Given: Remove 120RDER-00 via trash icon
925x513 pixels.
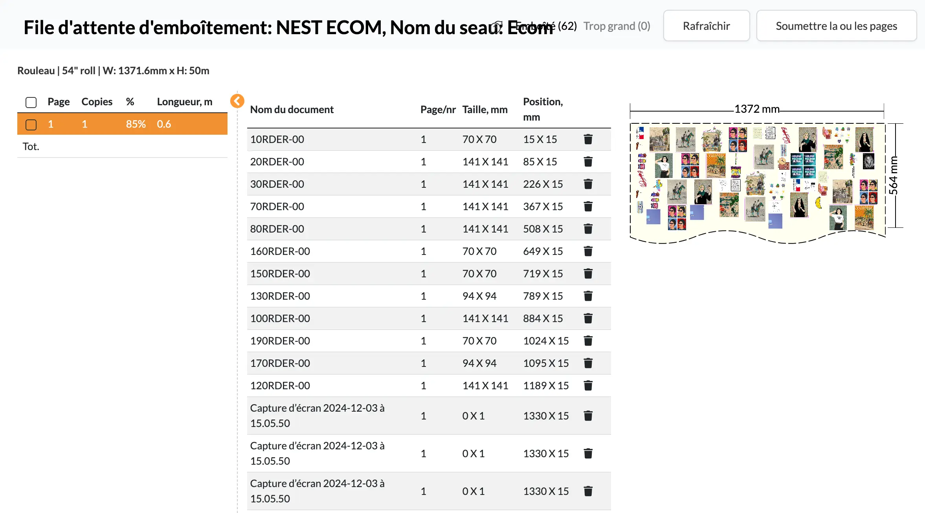Looking at the screenshot, I should (588, 385).
